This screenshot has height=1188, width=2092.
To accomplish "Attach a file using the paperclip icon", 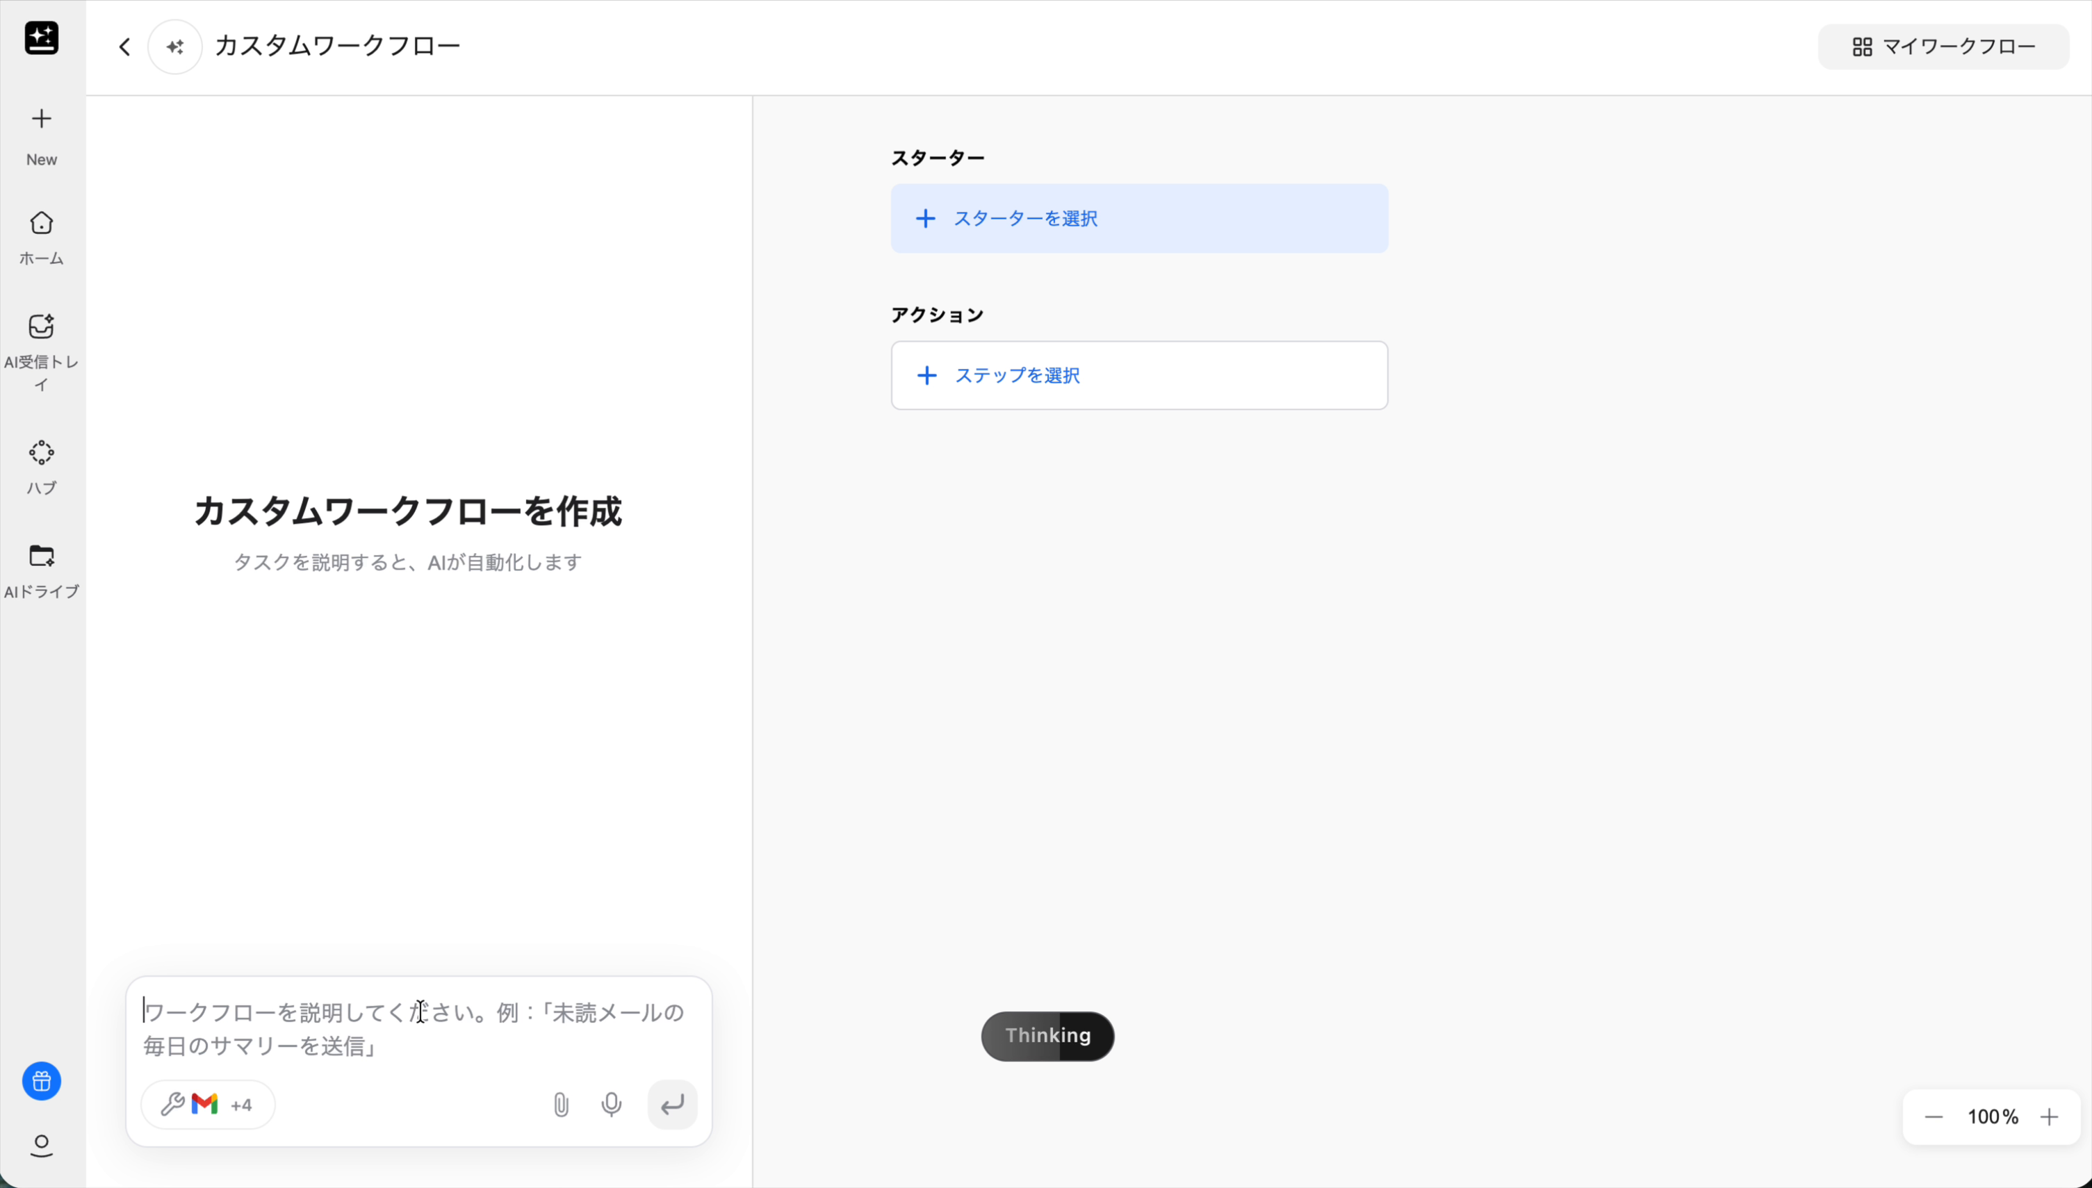I will click(x=561, y=1104).
